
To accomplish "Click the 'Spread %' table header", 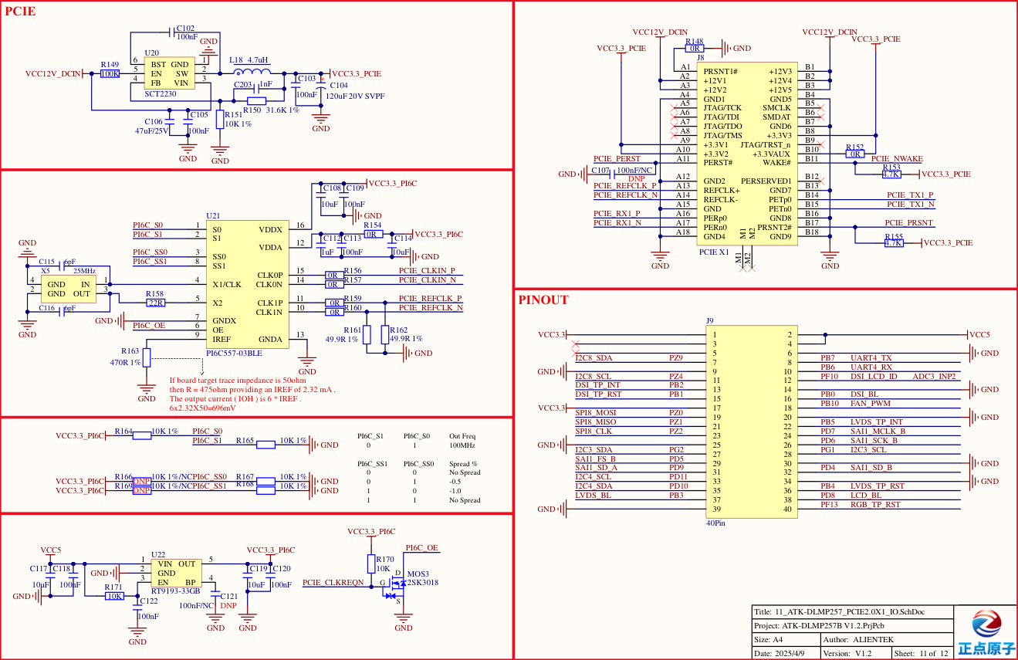I will tap(463, 464).
